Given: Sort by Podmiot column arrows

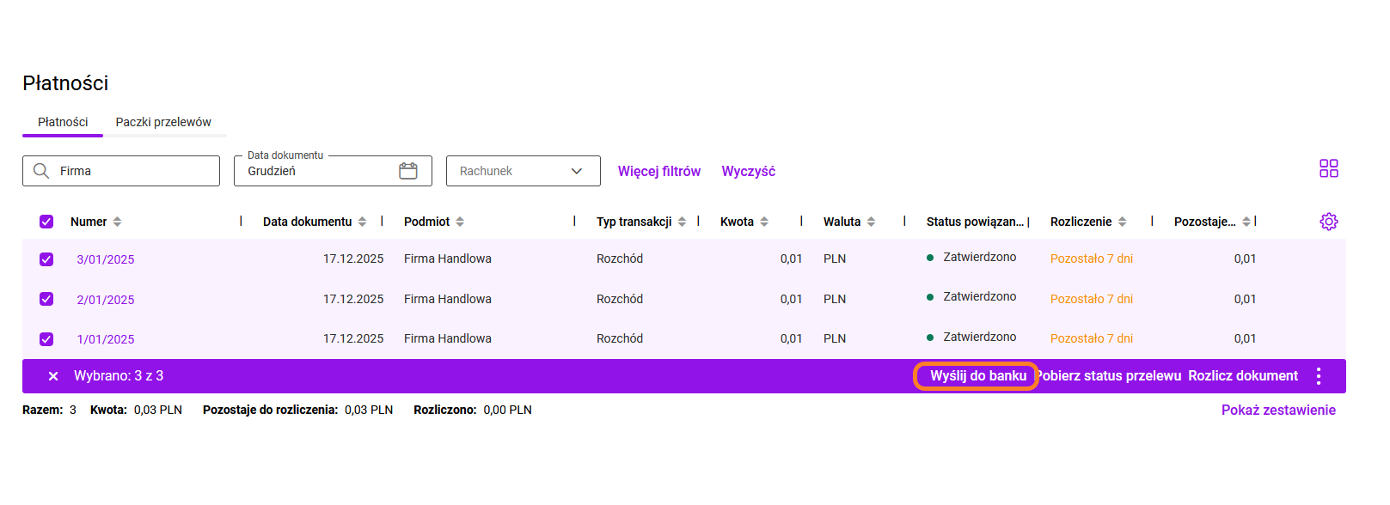Looking at the screenshot, I should tap(460, 222).
